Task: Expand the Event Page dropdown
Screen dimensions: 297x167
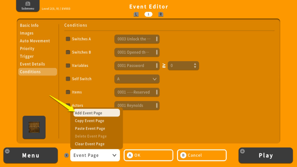Action: (95, 155)
